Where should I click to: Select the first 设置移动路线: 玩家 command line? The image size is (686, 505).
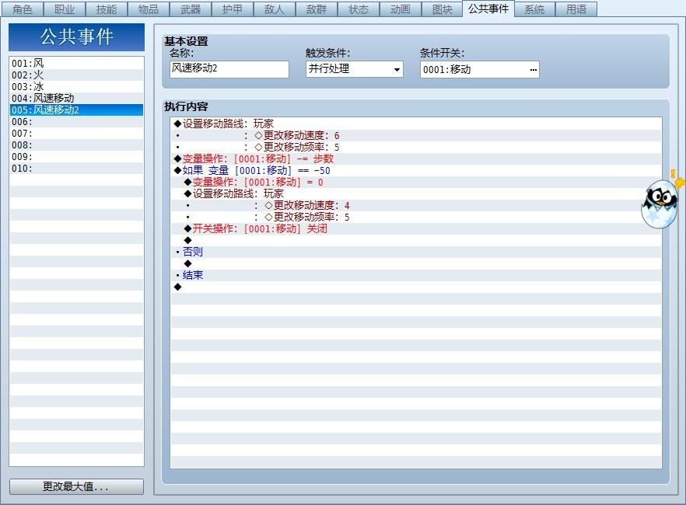415,124
